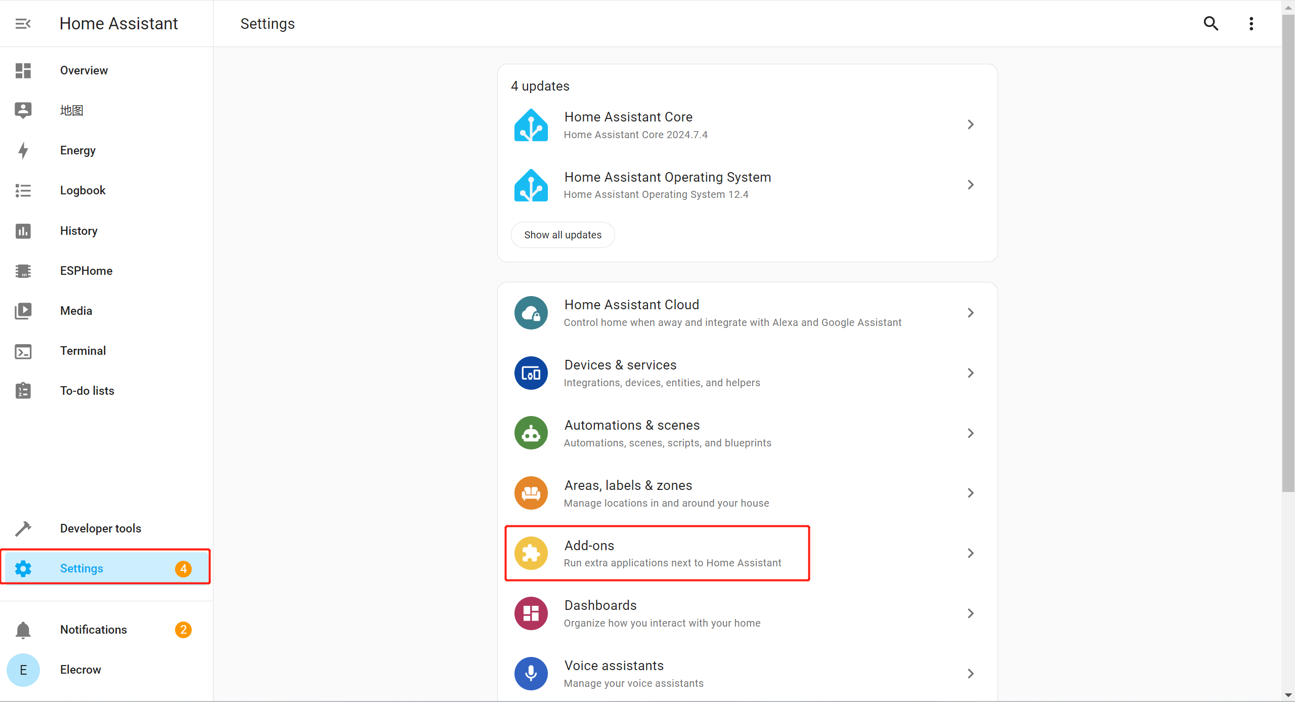Click the map icon next to 地图
This screenshot has height=702, width=1295.
(x=23, y=110)
